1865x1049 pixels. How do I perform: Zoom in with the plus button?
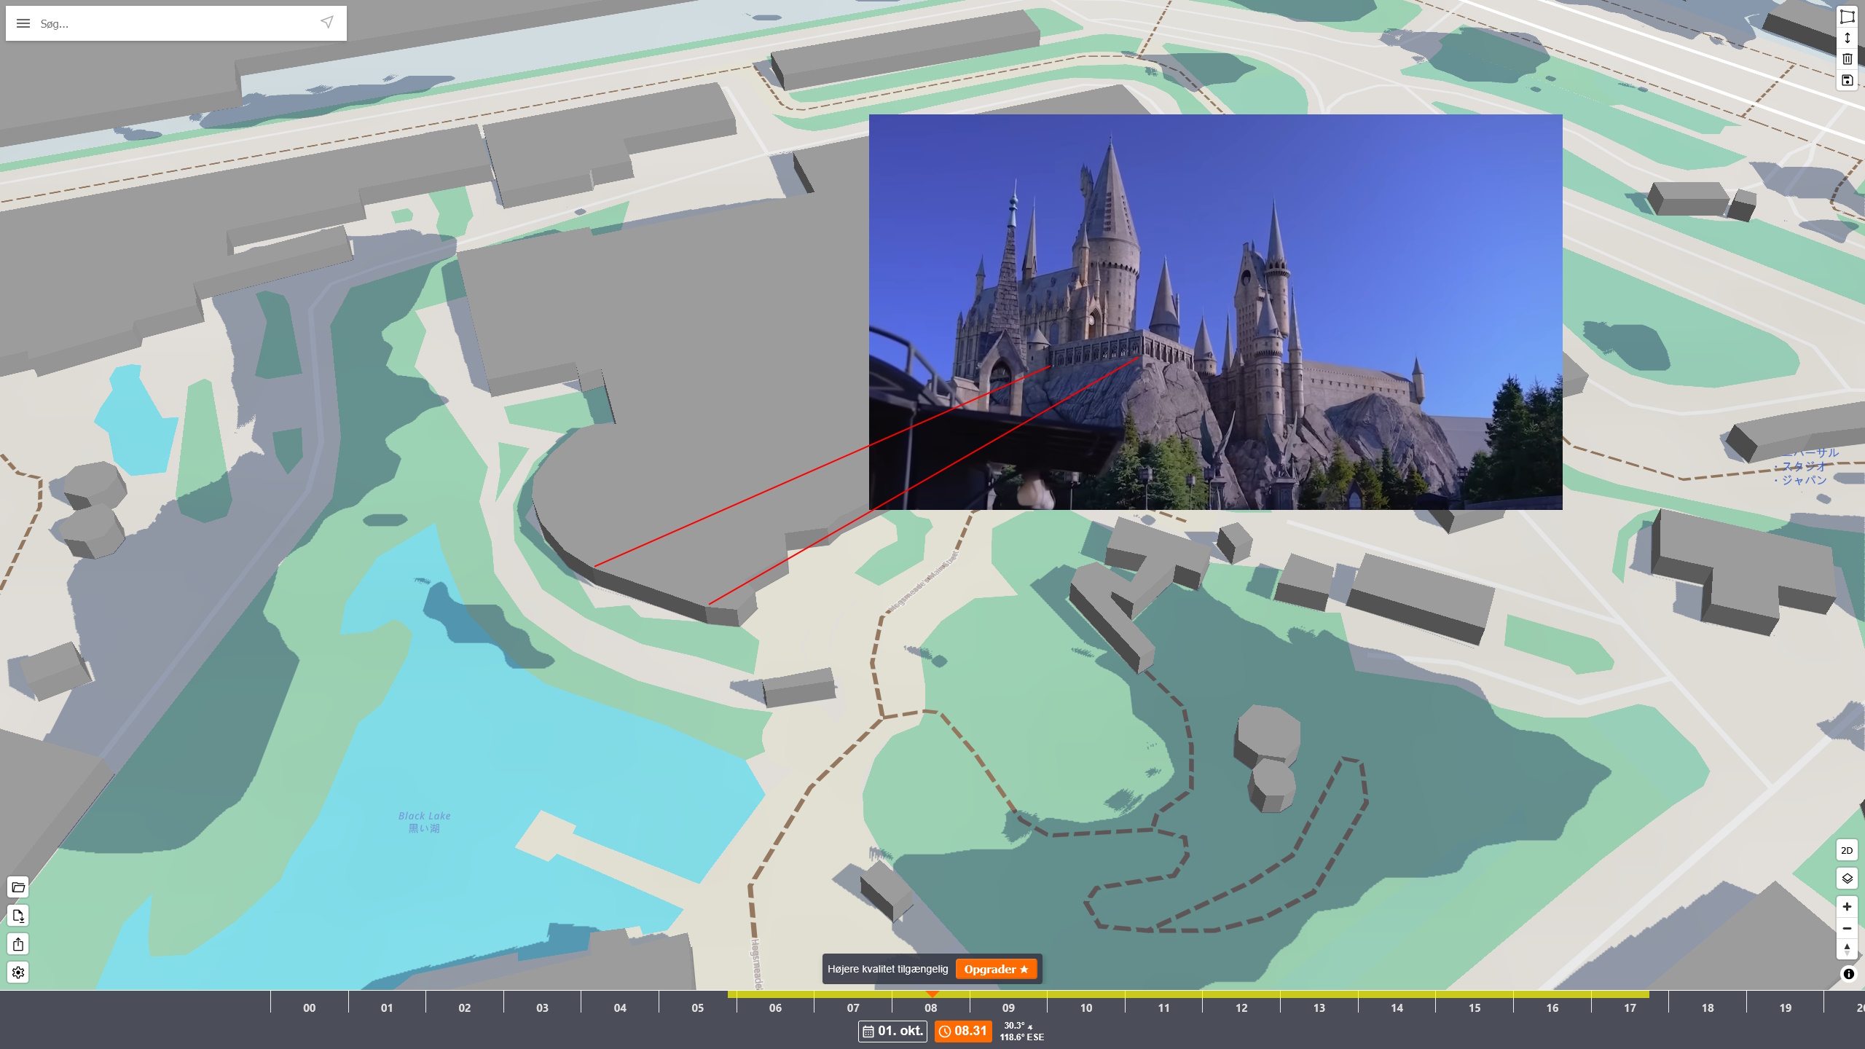coord(1847,907)
